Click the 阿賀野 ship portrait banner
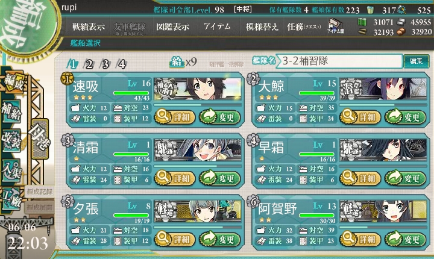434x259 pixels. point(383,211)
